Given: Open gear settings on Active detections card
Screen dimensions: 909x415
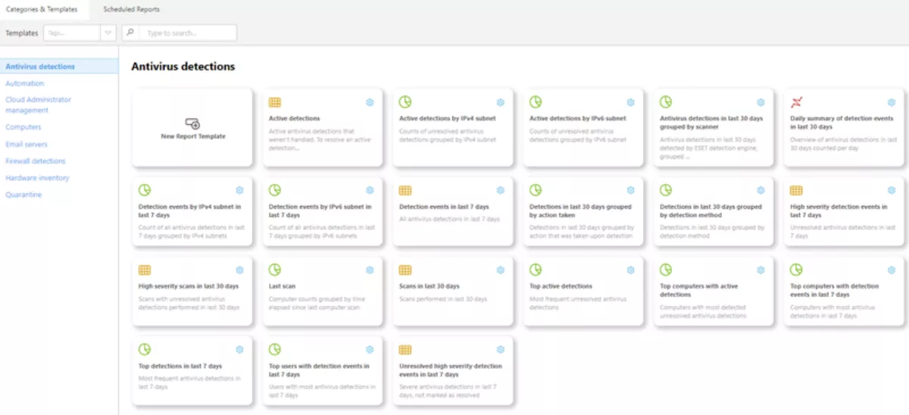Looking at the screenshot, I should point(370,102).
